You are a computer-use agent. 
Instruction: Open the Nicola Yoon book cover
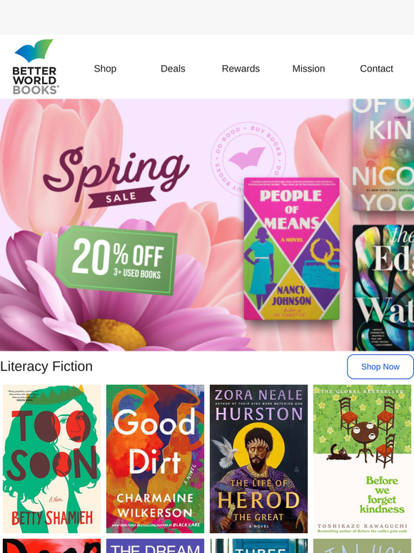(x=383, y=155)
